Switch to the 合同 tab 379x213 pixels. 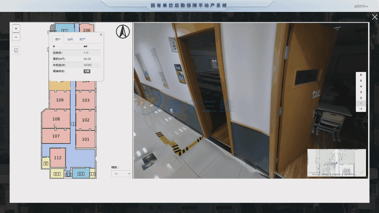click(70, 39)
